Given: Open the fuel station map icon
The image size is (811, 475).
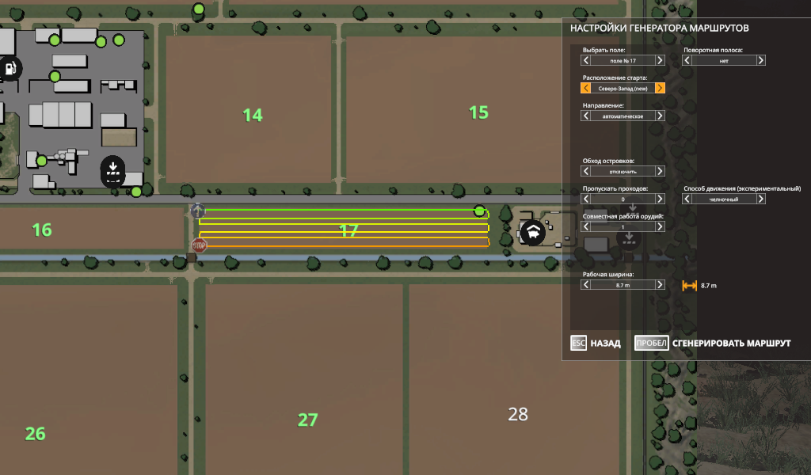Looking at the screenshot, I should click(x=10, y=68).
